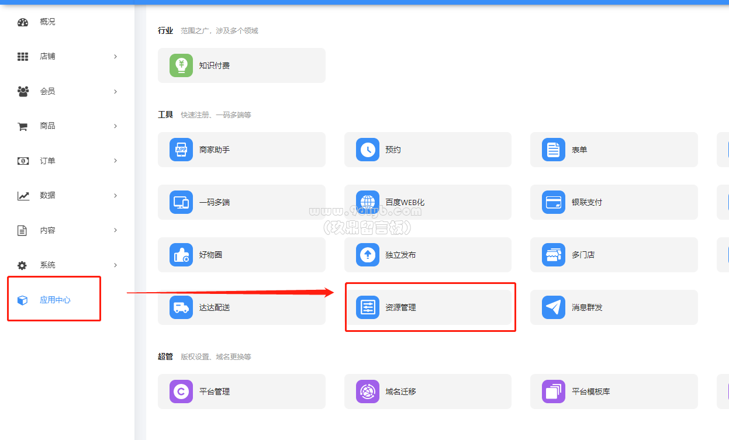Click the 好物圈 thumbs-up icon

[x=181, y=255]
